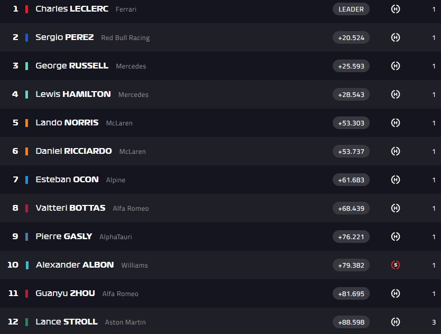The width and height of the screenshot is (441, 334).
Task: Select Alexander Albon driver name
Action: (74, 265)
